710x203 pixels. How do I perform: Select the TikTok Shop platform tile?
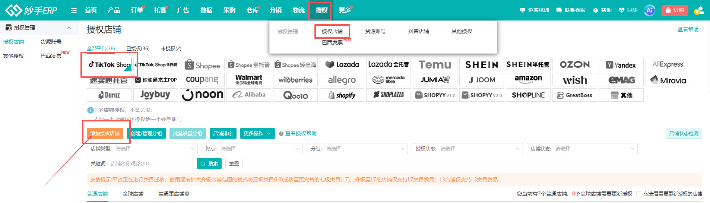109,64
